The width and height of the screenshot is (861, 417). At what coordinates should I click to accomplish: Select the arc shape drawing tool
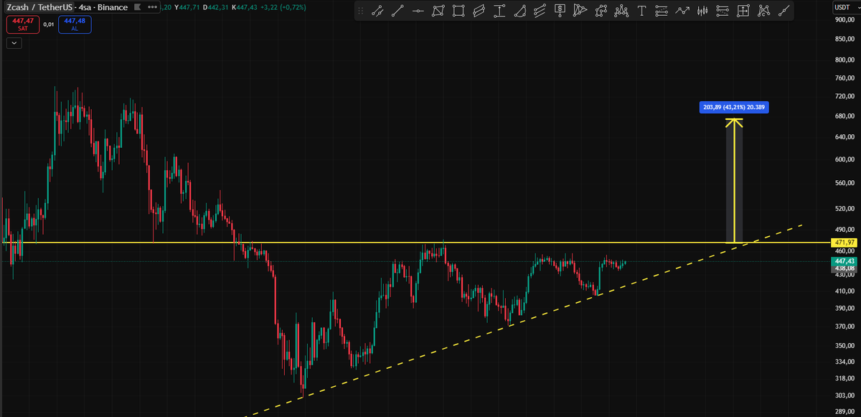519,11
